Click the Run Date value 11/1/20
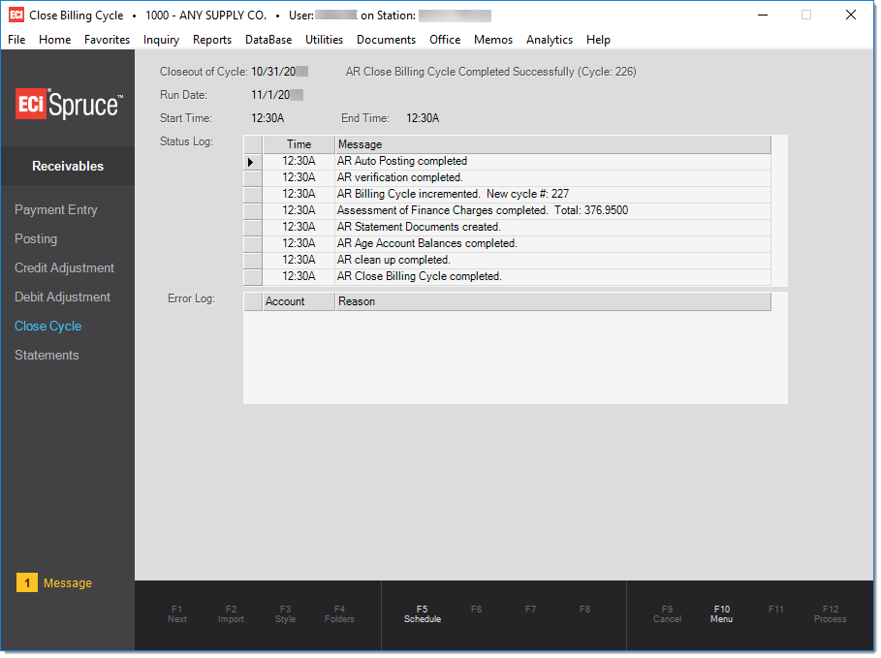 (x=277, y=95)
